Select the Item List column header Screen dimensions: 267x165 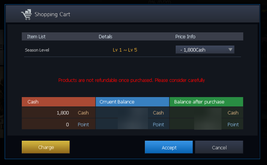point(36,37)
